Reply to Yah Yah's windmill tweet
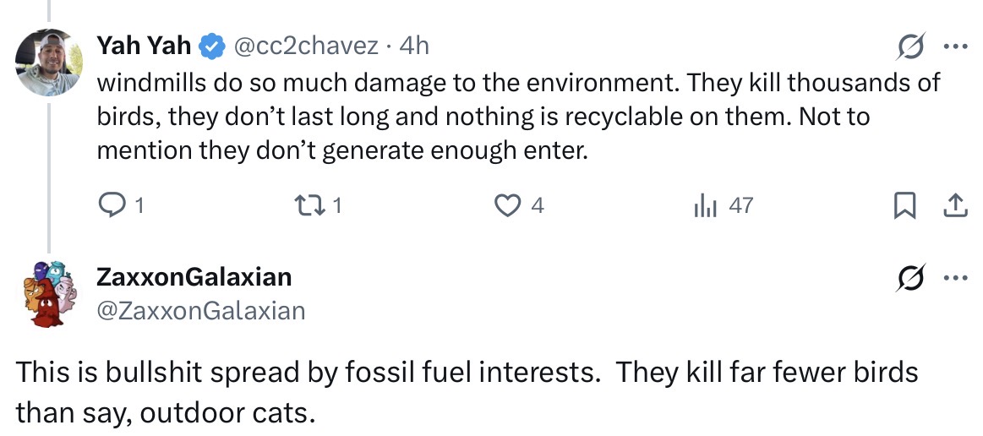Screen dimensions: 983x436 coord(111,205)
